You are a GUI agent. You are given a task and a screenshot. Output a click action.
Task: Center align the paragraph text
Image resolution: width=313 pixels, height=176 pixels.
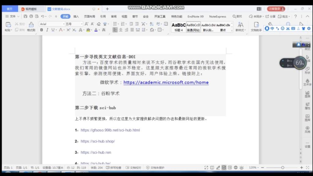(x=121, y=30)
